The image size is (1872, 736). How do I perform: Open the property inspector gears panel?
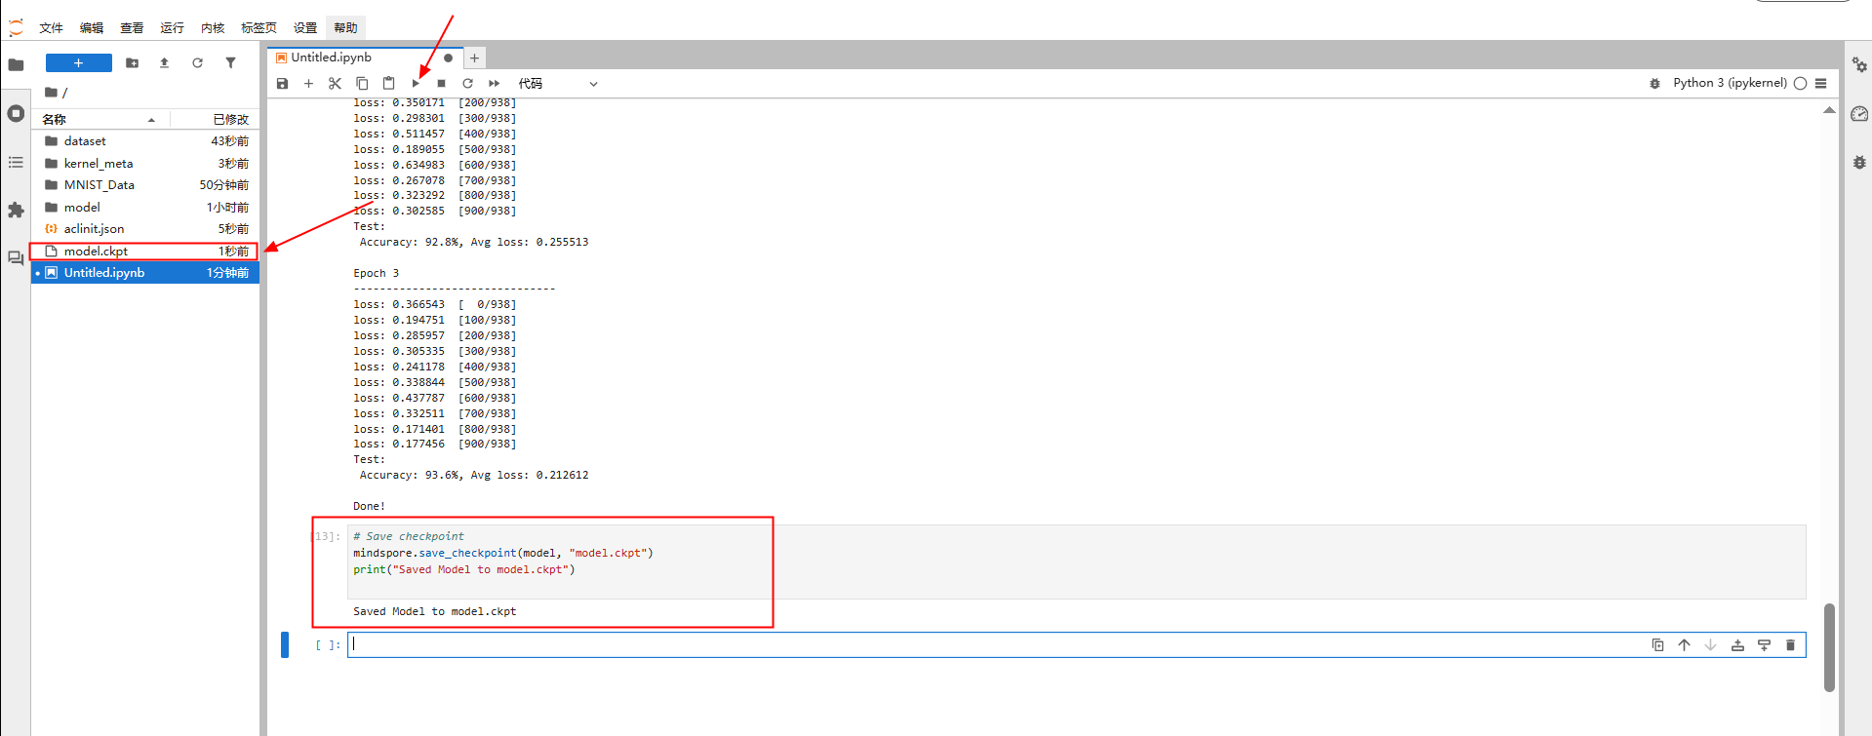click(1859, 65)
